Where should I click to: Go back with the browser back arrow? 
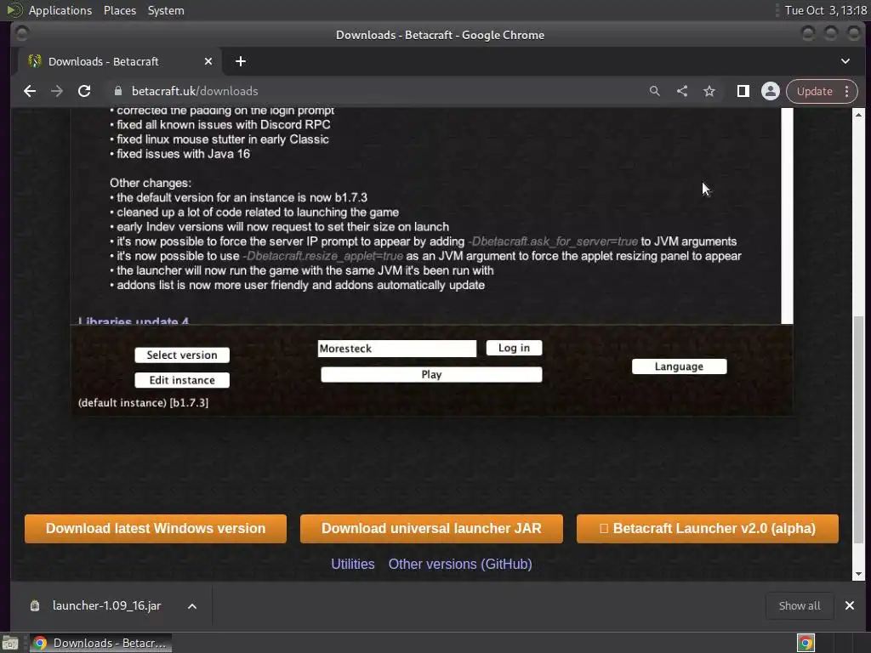(x=30, y=91)
